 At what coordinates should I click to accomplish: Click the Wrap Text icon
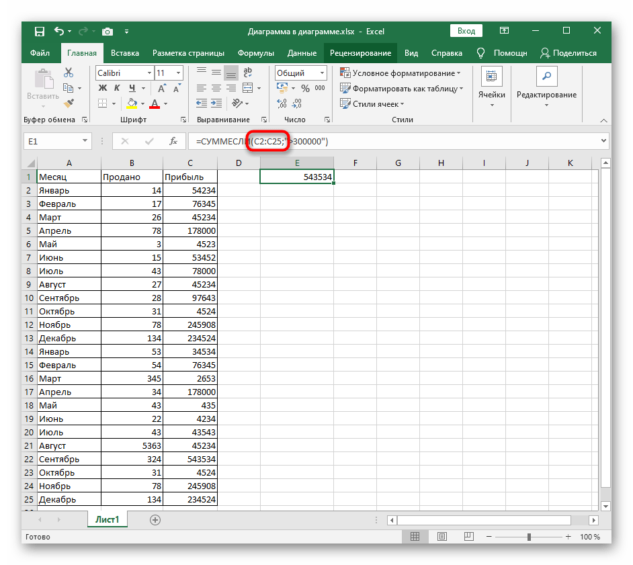247,73
